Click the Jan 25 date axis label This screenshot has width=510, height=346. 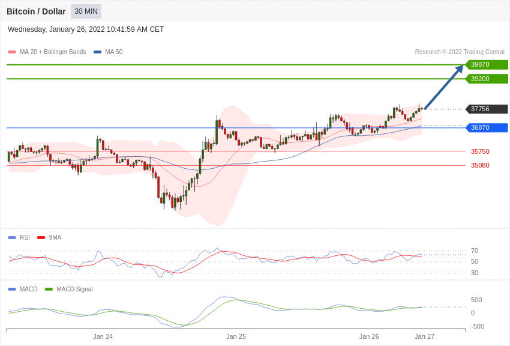pyautogui.click(x=236, y=336)
